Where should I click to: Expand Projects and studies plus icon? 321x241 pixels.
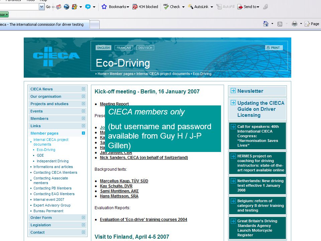(83, 104)
